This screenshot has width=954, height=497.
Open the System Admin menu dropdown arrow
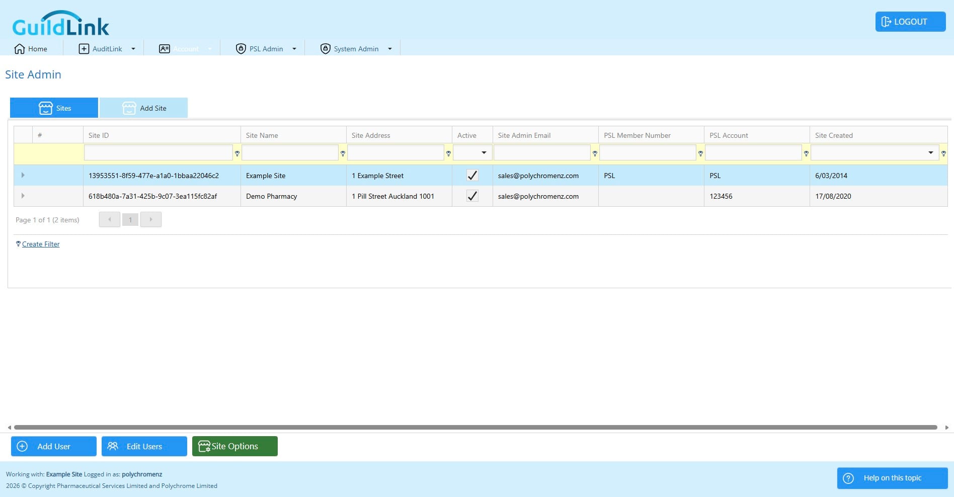[x=390, y=49]
